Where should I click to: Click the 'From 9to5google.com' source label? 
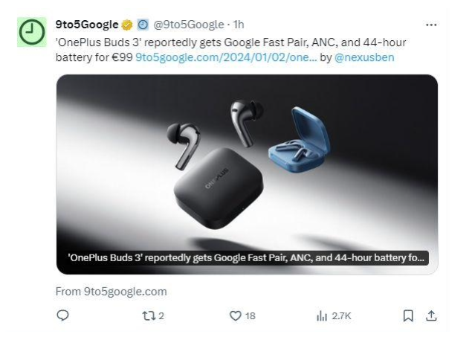click(111, 292)
